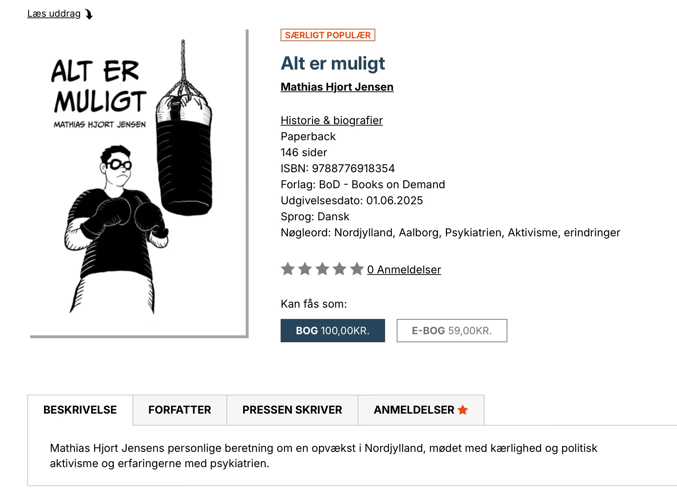Viewport: 677px width, 501px height.
Task: Click the Særligt populær badge
Action: (x=328, y=35)
